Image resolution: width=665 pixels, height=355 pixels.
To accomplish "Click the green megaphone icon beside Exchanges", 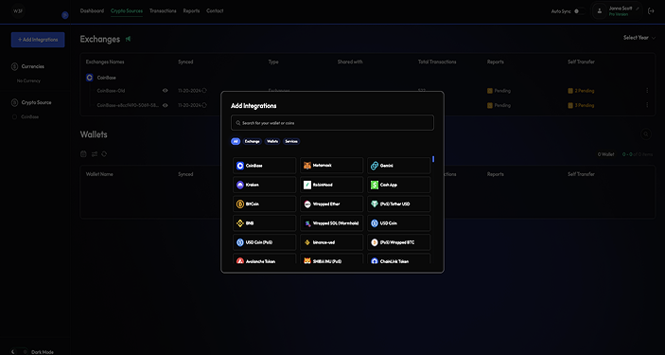I will 128,39.
